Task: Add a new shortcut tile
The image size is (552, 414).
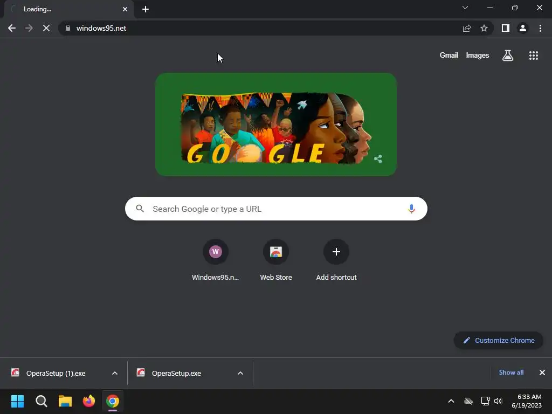Action: [x=336, y=260]
